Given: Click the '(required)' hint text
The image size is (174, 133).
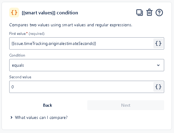Looking at the screenshot, I should pos(37,34).
